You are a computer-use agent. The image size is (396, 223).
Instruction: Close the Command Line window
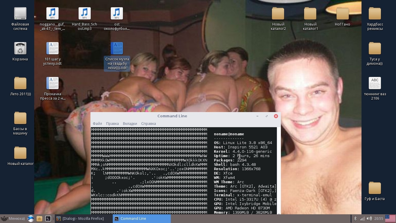click(x=276, y=116)
